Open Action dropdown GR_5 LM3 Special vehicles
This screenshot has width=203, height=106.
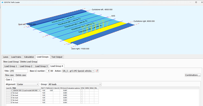point(78,71)
